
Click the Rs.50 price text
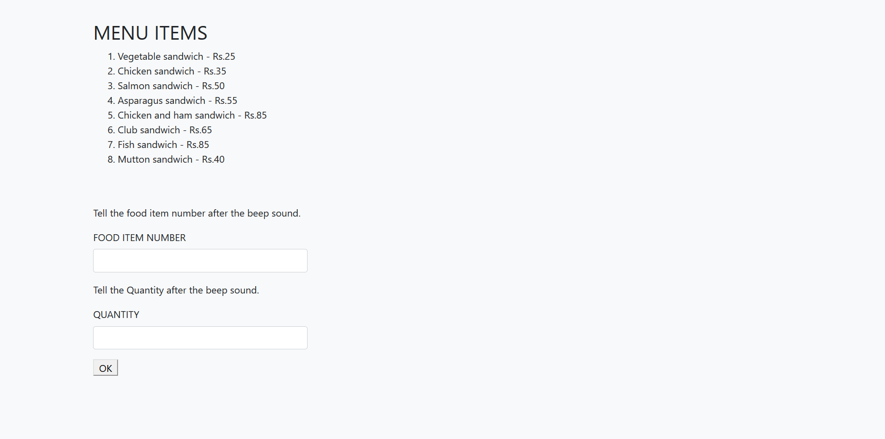tap(214, 86)
